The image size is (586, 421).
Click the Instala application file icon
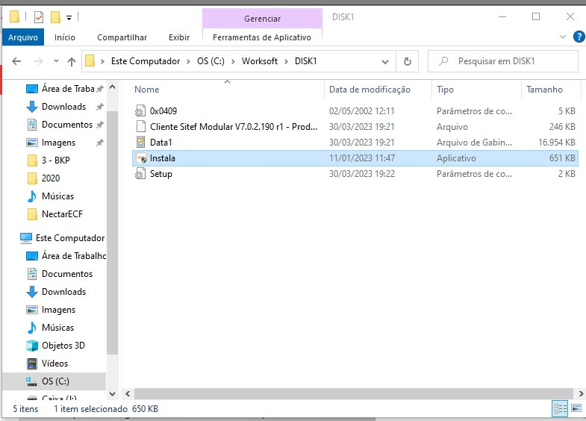click(140, 158)
